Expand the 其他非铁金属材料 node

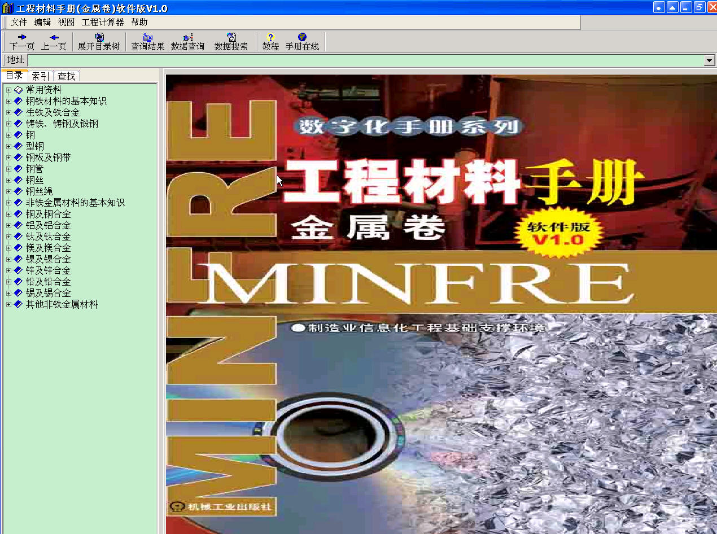click(8, 304)
